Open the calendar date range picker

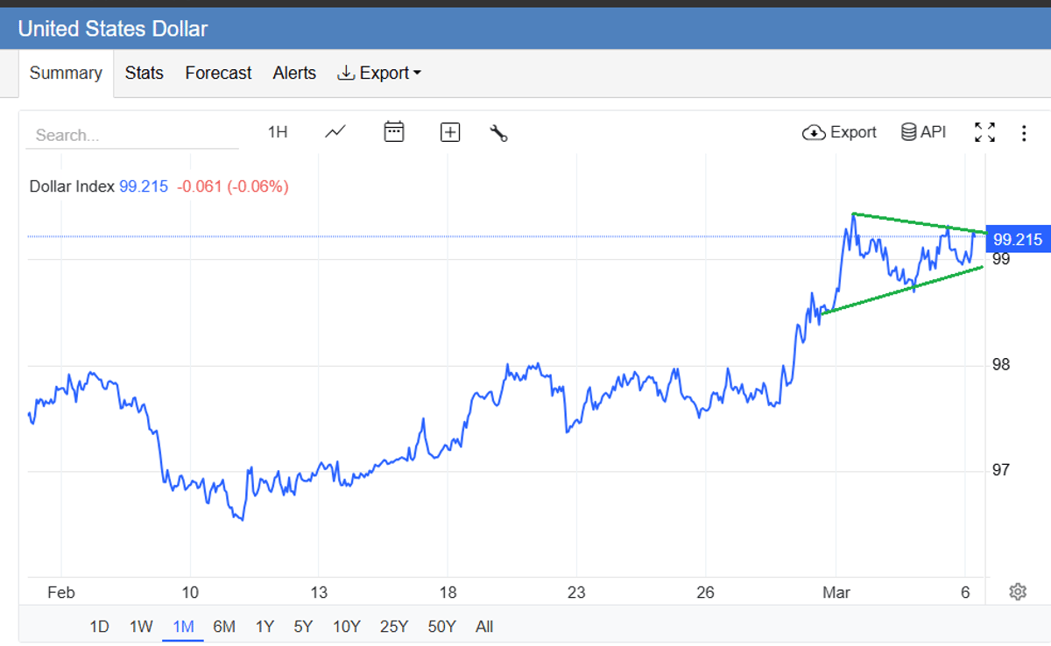pyautogui.click(x=393, y=131)
